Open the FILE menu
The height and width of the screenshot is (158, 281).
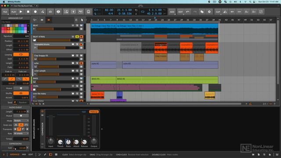(x=5, y=12)
